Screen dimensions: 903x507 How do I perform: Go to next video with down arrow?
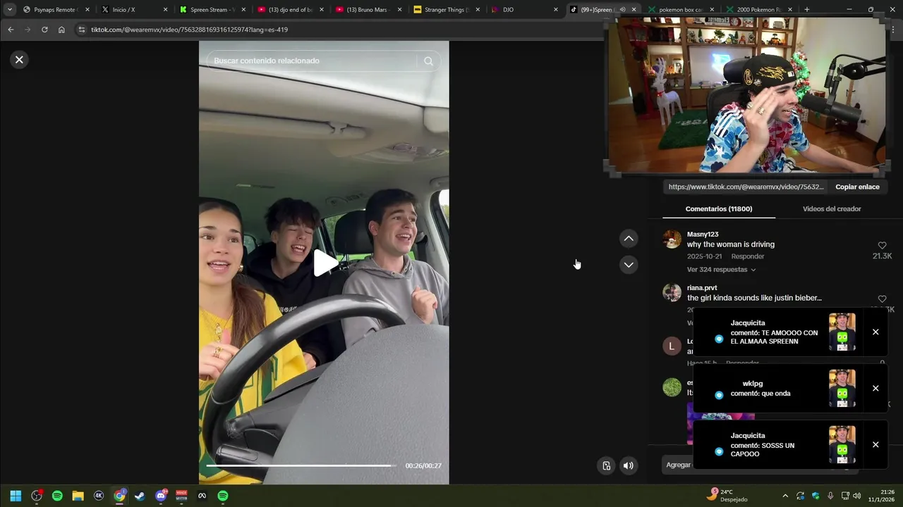coord(629,265)
